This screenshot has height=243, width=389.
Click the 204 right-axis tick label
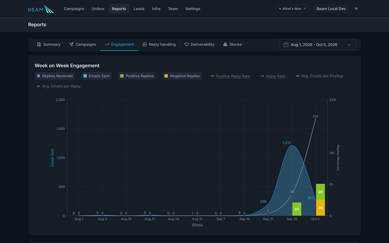coord(332,100)
